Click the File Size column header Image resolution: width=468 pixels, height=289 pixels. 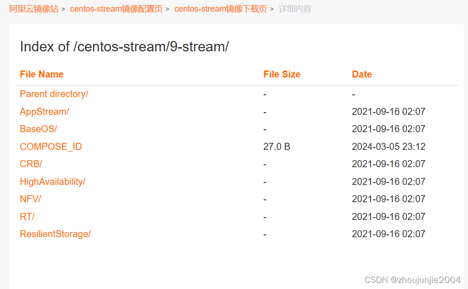282,74
